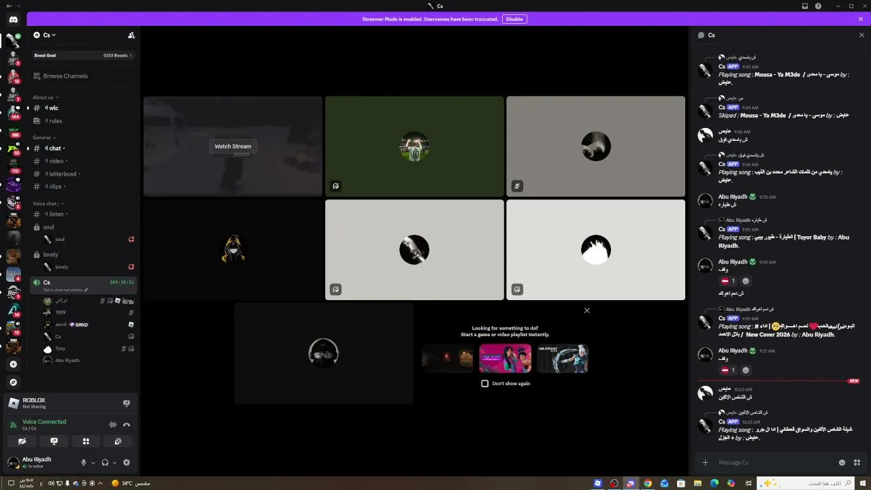
Task: Start an Activity with the four-dots button
Action: 86,442
